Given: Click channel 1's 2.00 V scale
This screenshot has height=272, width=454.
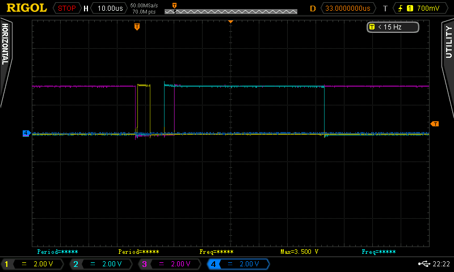Looking at the screenshot, I should click(x=43, y=264).
